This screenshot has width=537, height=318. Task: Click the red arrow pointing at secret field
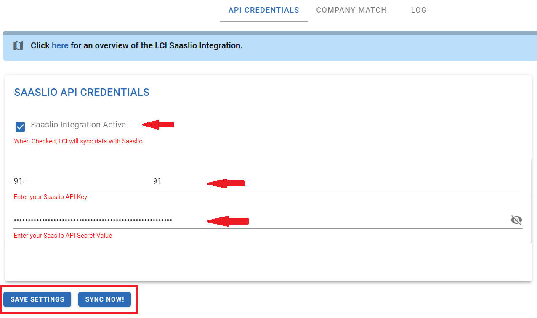click(227, 221)
